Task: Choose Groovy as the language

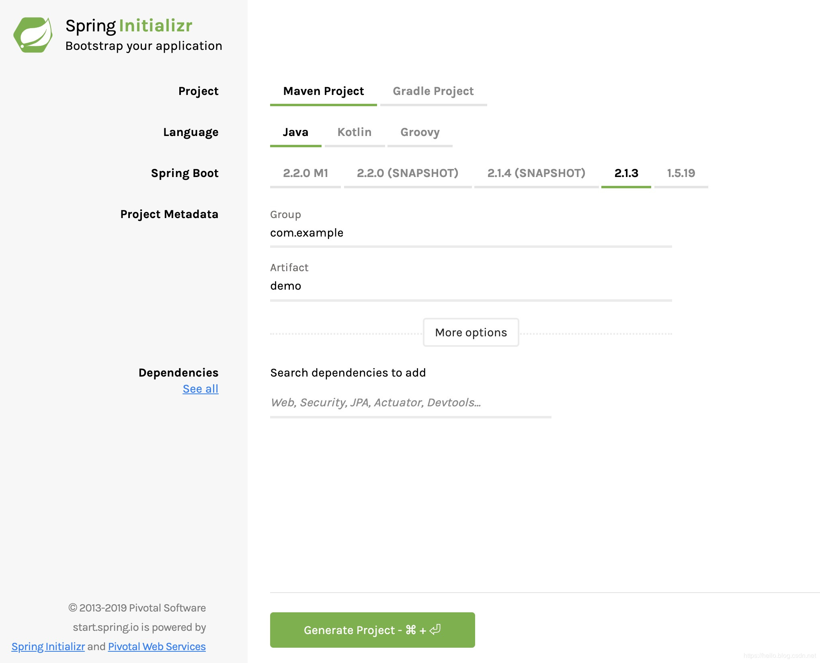Action: [x=420, y=132]
